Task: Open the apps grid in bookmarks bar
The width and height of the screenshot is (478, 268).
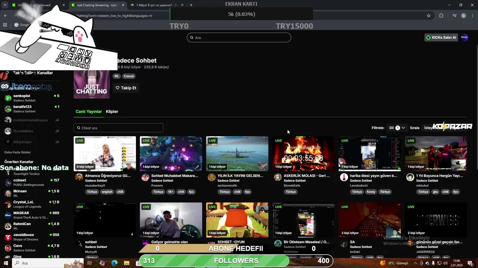Action: tap(5, 25)
